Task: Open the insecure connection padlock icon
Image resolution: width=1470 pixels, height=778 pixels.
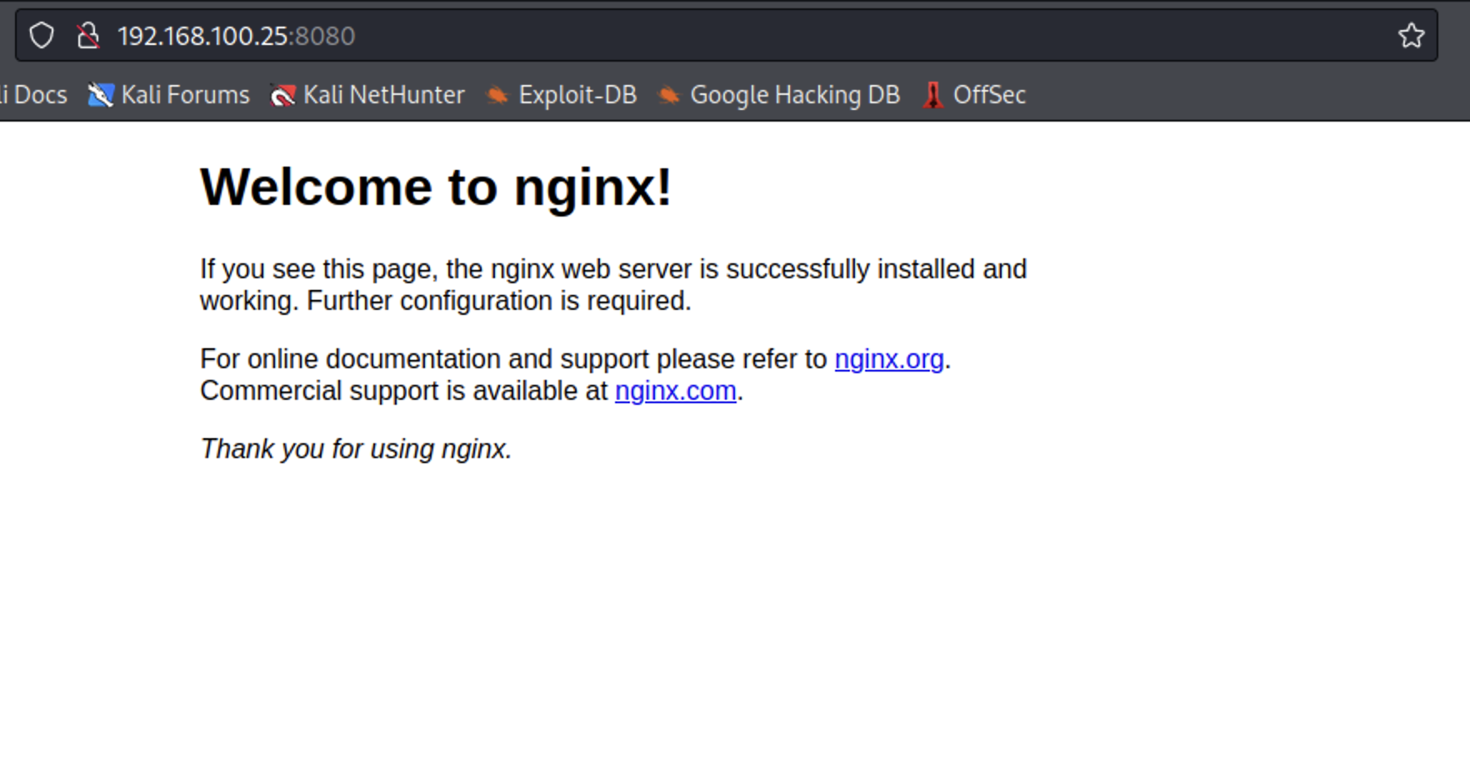Action: coord(88,36)
